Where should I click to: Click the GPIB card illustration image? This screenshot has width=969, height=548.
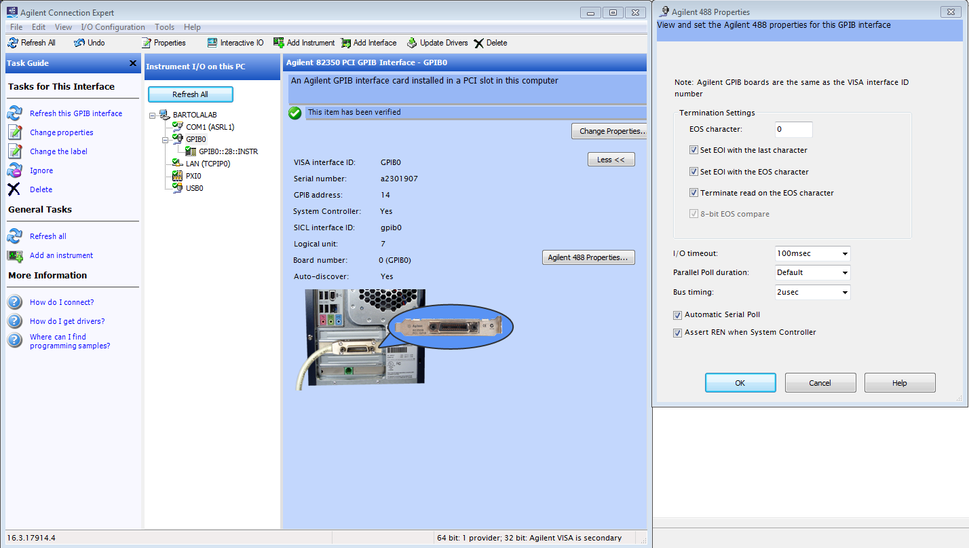[406, 340]
